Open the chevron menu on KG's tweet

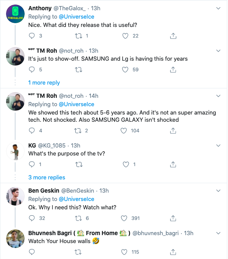pos(218,145)
